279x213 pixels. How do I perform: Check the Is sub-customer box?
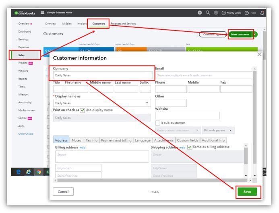coord(157,123)
